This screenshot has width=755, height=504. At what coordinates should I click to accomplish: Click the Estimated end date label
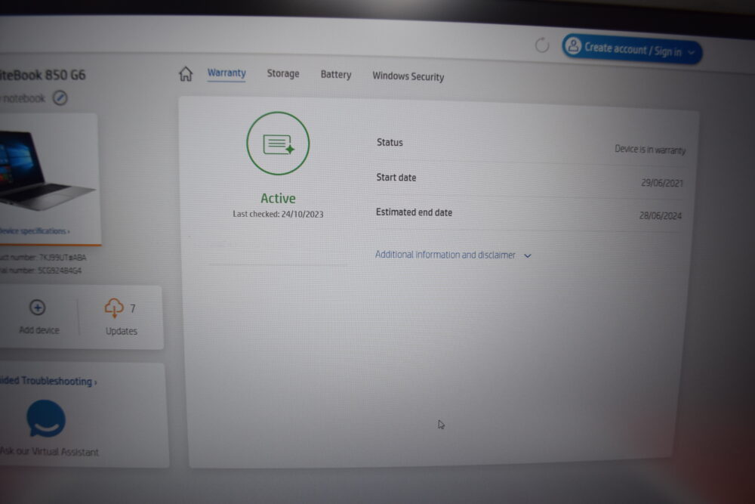414,212
